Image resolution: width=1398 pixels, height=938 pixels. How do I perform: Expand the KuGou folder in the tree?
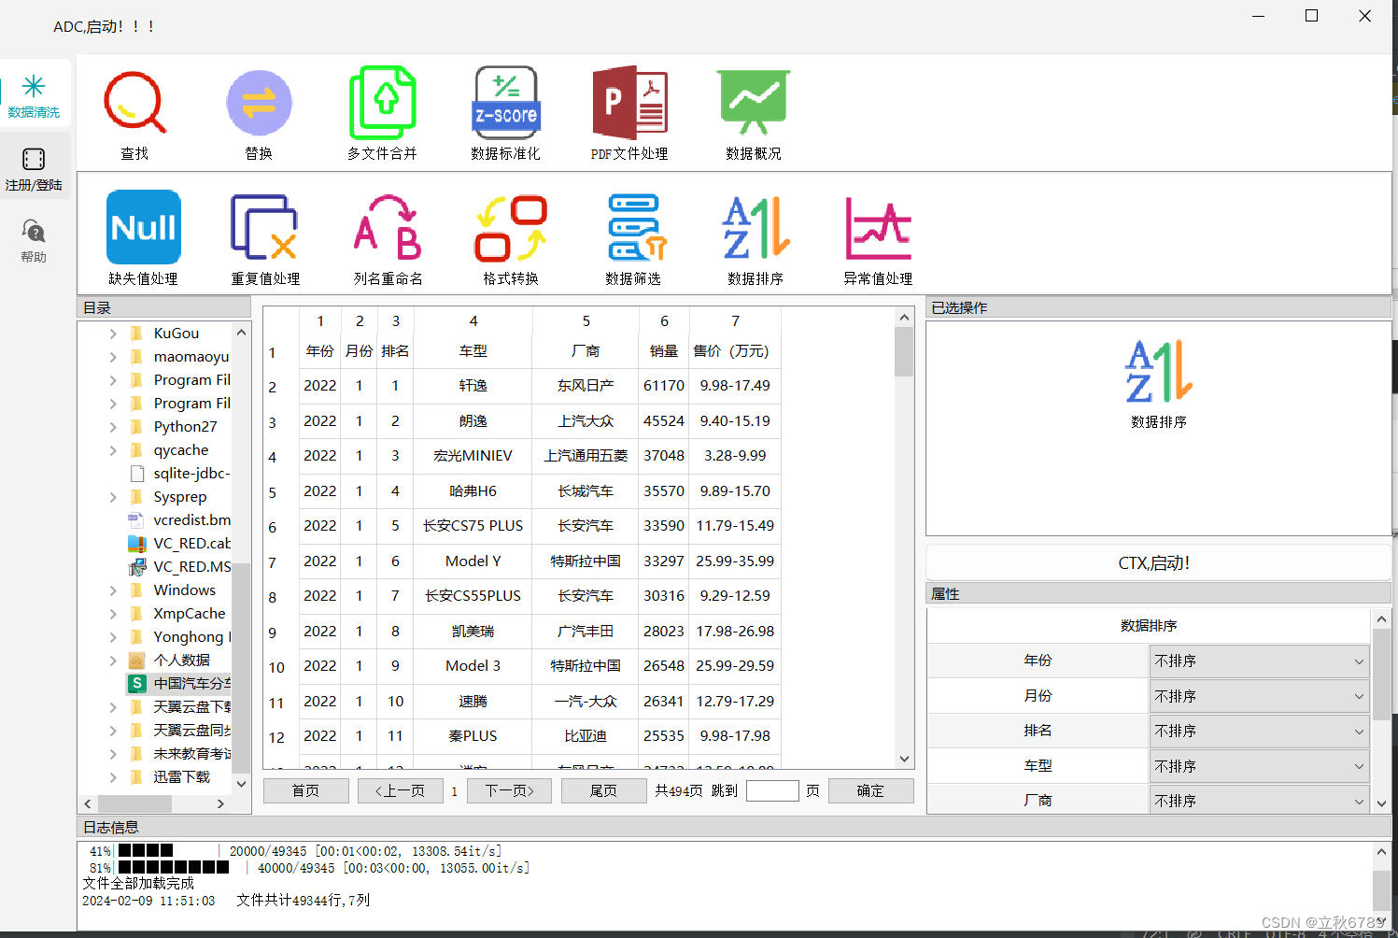113,333
